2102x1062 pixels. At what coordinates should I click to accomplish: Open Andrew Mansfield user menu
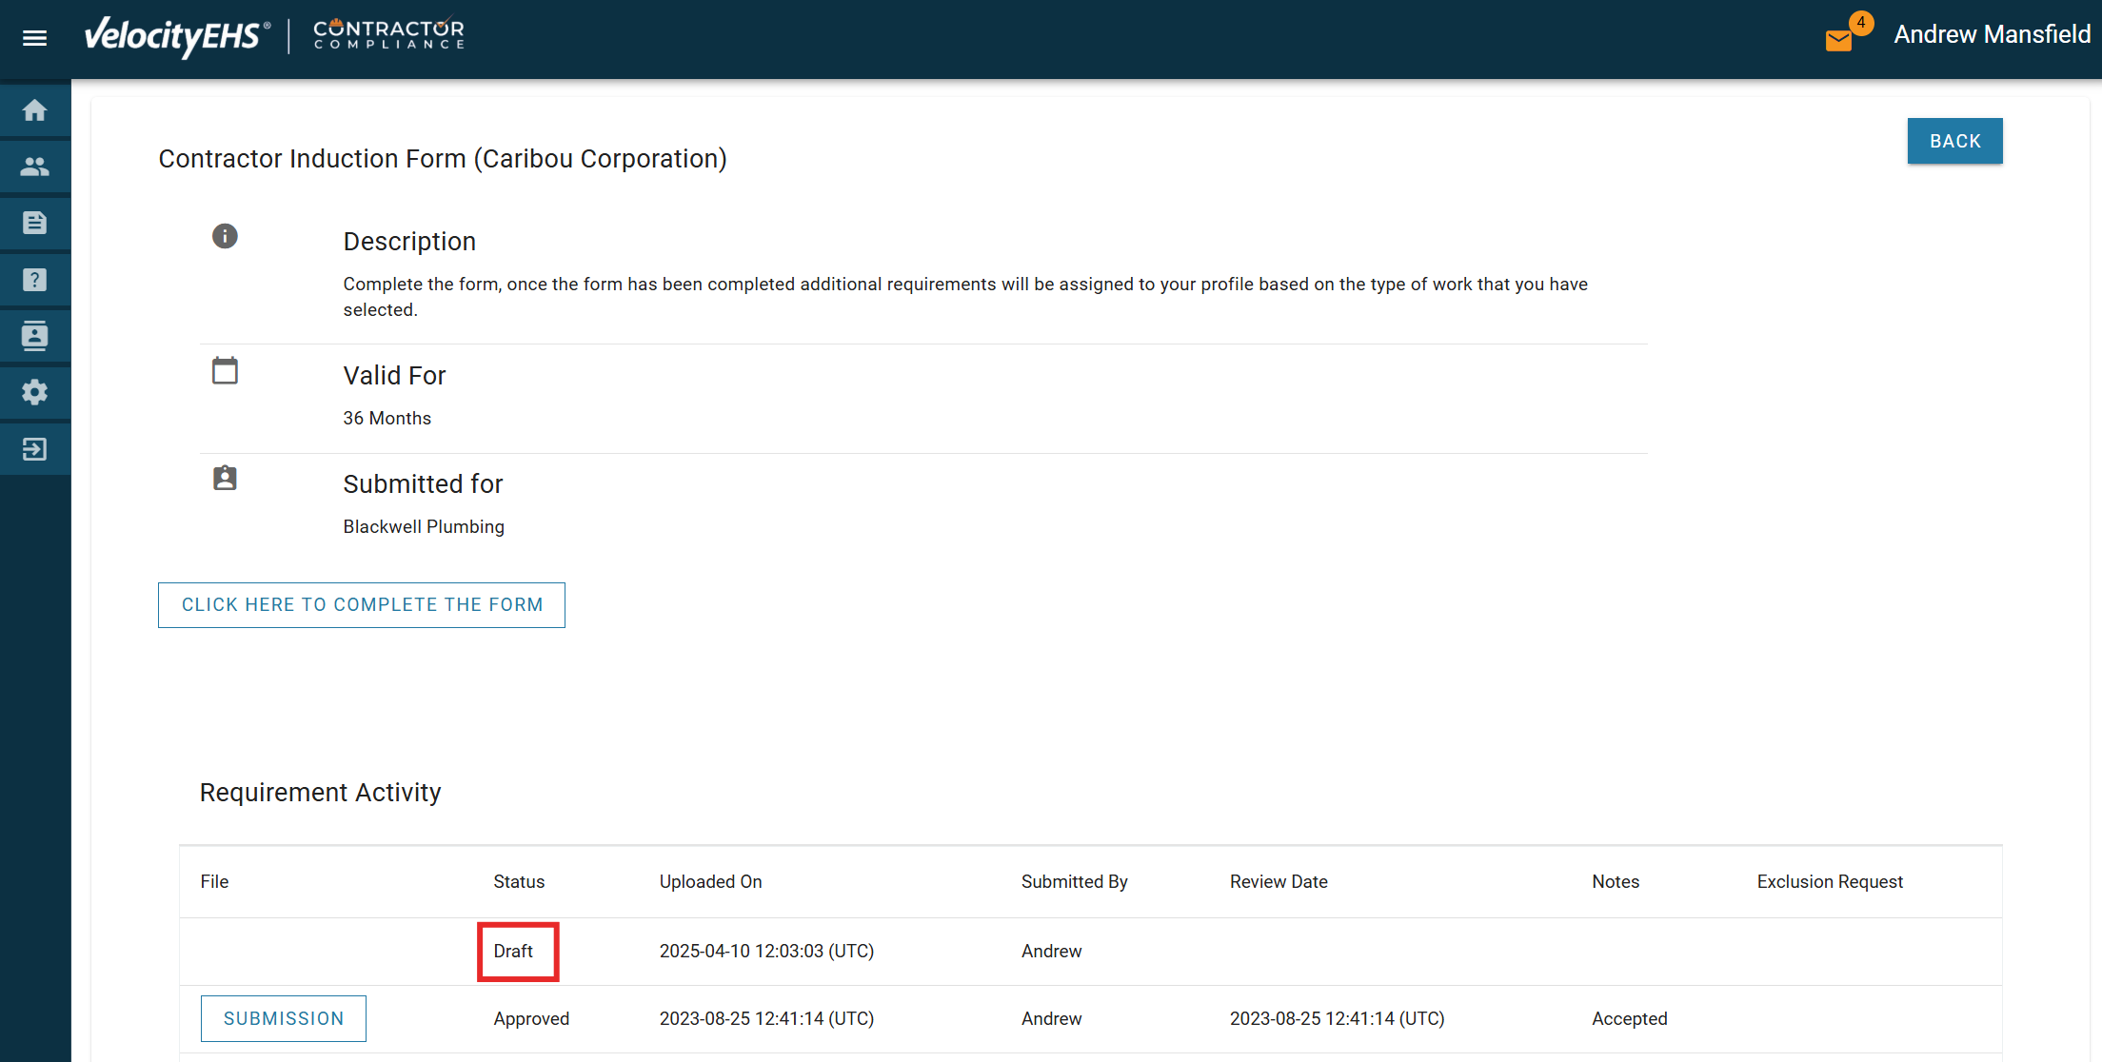click(1992, 34)
